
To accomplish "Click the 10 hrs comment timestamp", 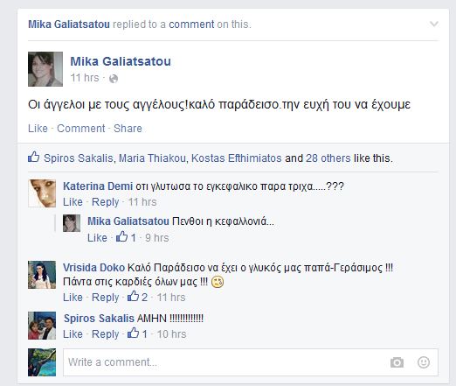I will 171,334.
